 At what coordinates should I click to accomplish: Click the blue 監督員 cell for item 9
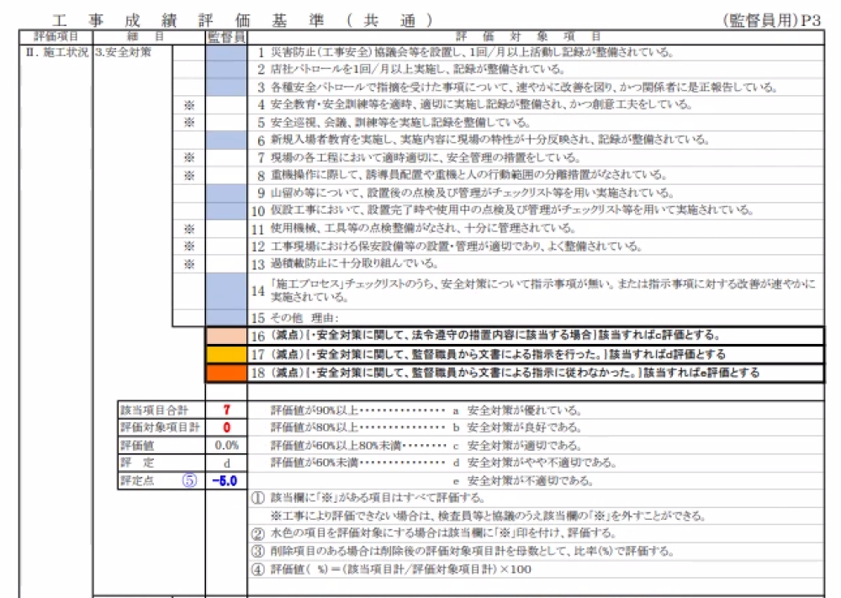[x=226, y=193]
